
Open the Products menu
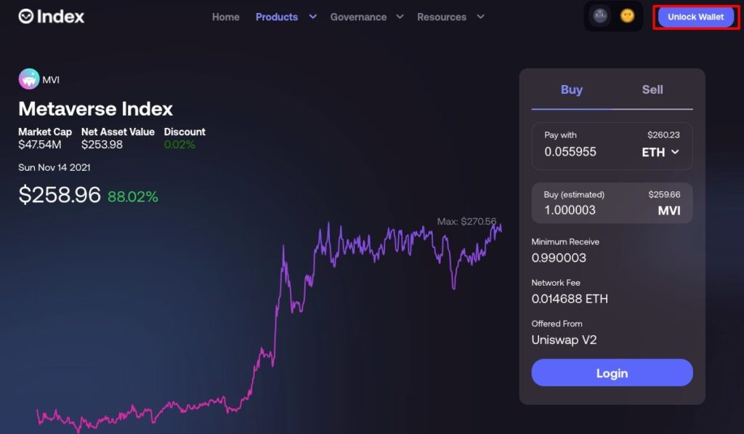pos(277,17)
